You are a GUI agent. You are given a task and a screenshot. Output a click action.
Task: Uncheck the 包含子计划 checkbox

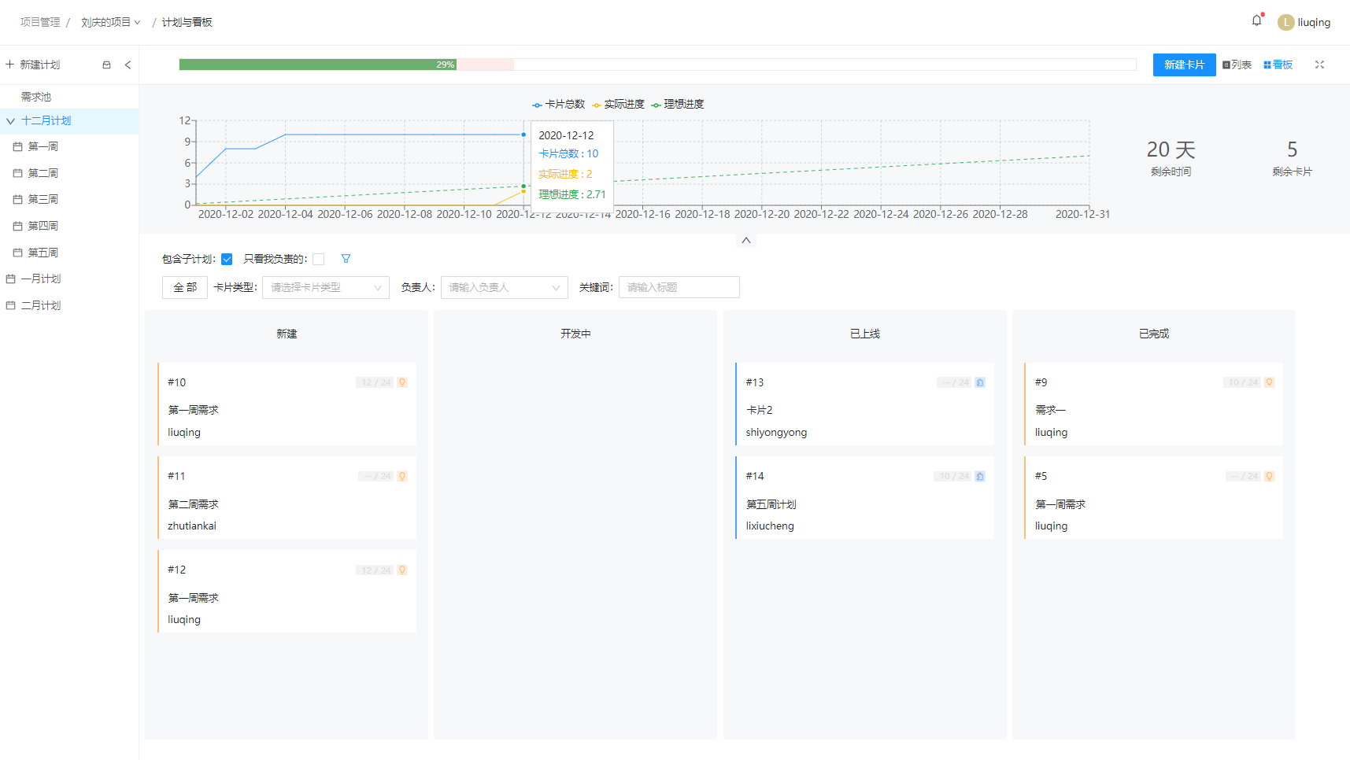(x=227, y=260)
